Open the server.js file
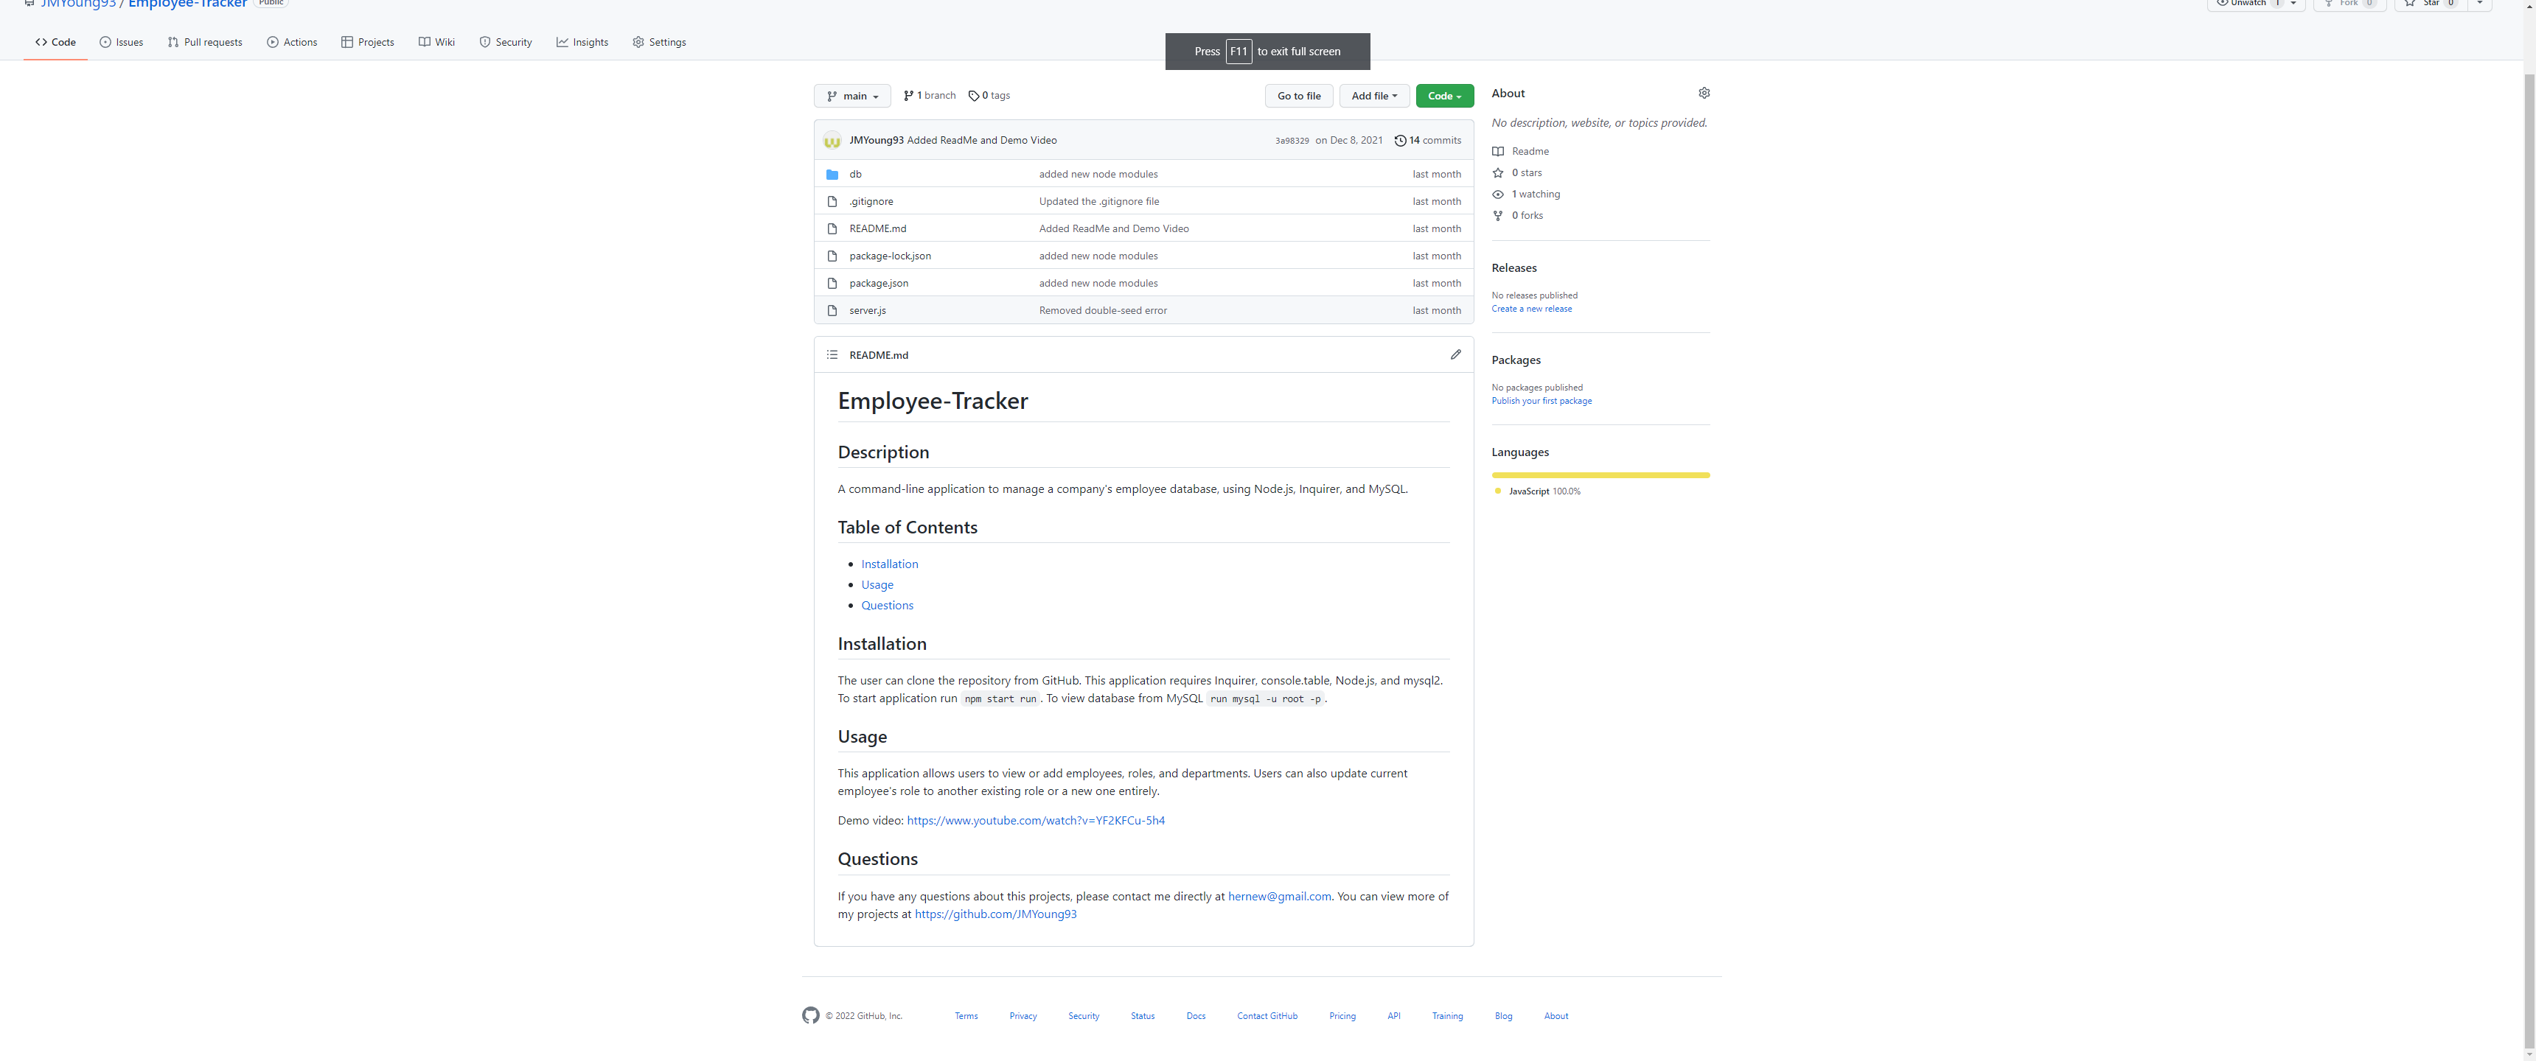The height and width of the screenshot is (1061, 2536). tap(867, 310)
